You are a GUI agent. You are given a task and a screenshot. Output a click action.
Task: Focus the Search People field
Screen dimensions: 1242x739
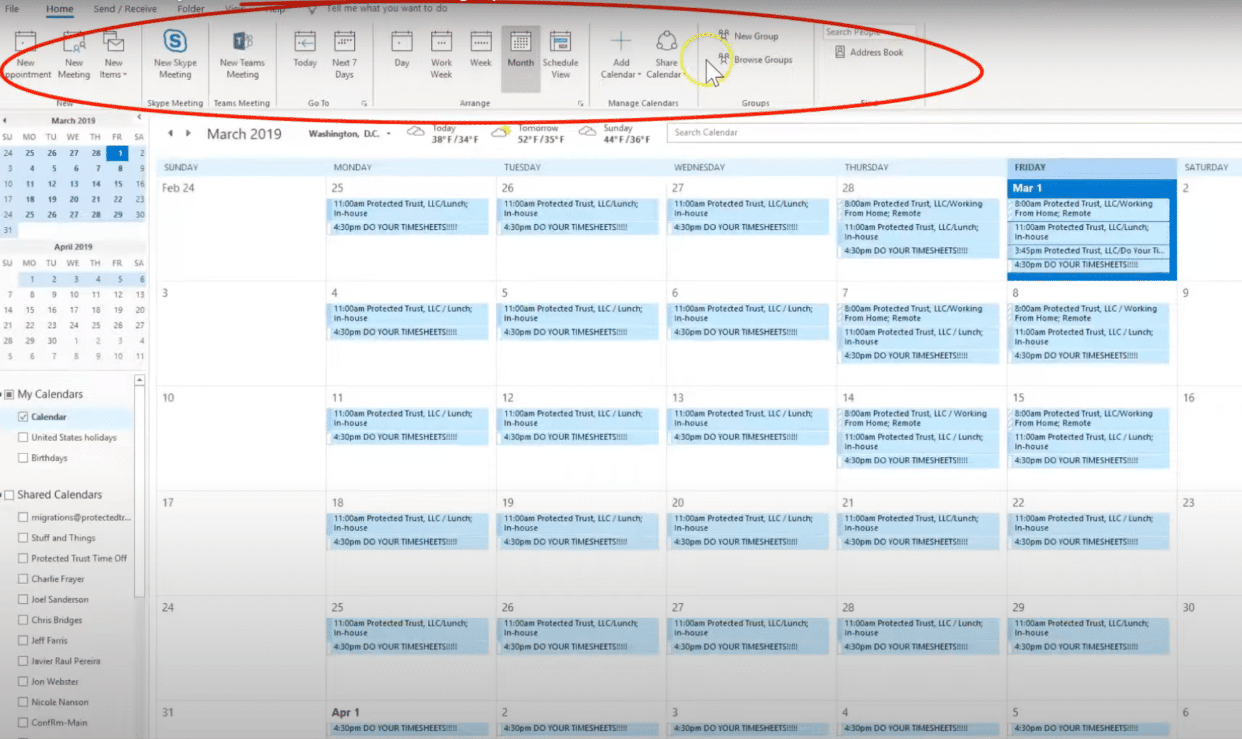(x=869, y=32)
